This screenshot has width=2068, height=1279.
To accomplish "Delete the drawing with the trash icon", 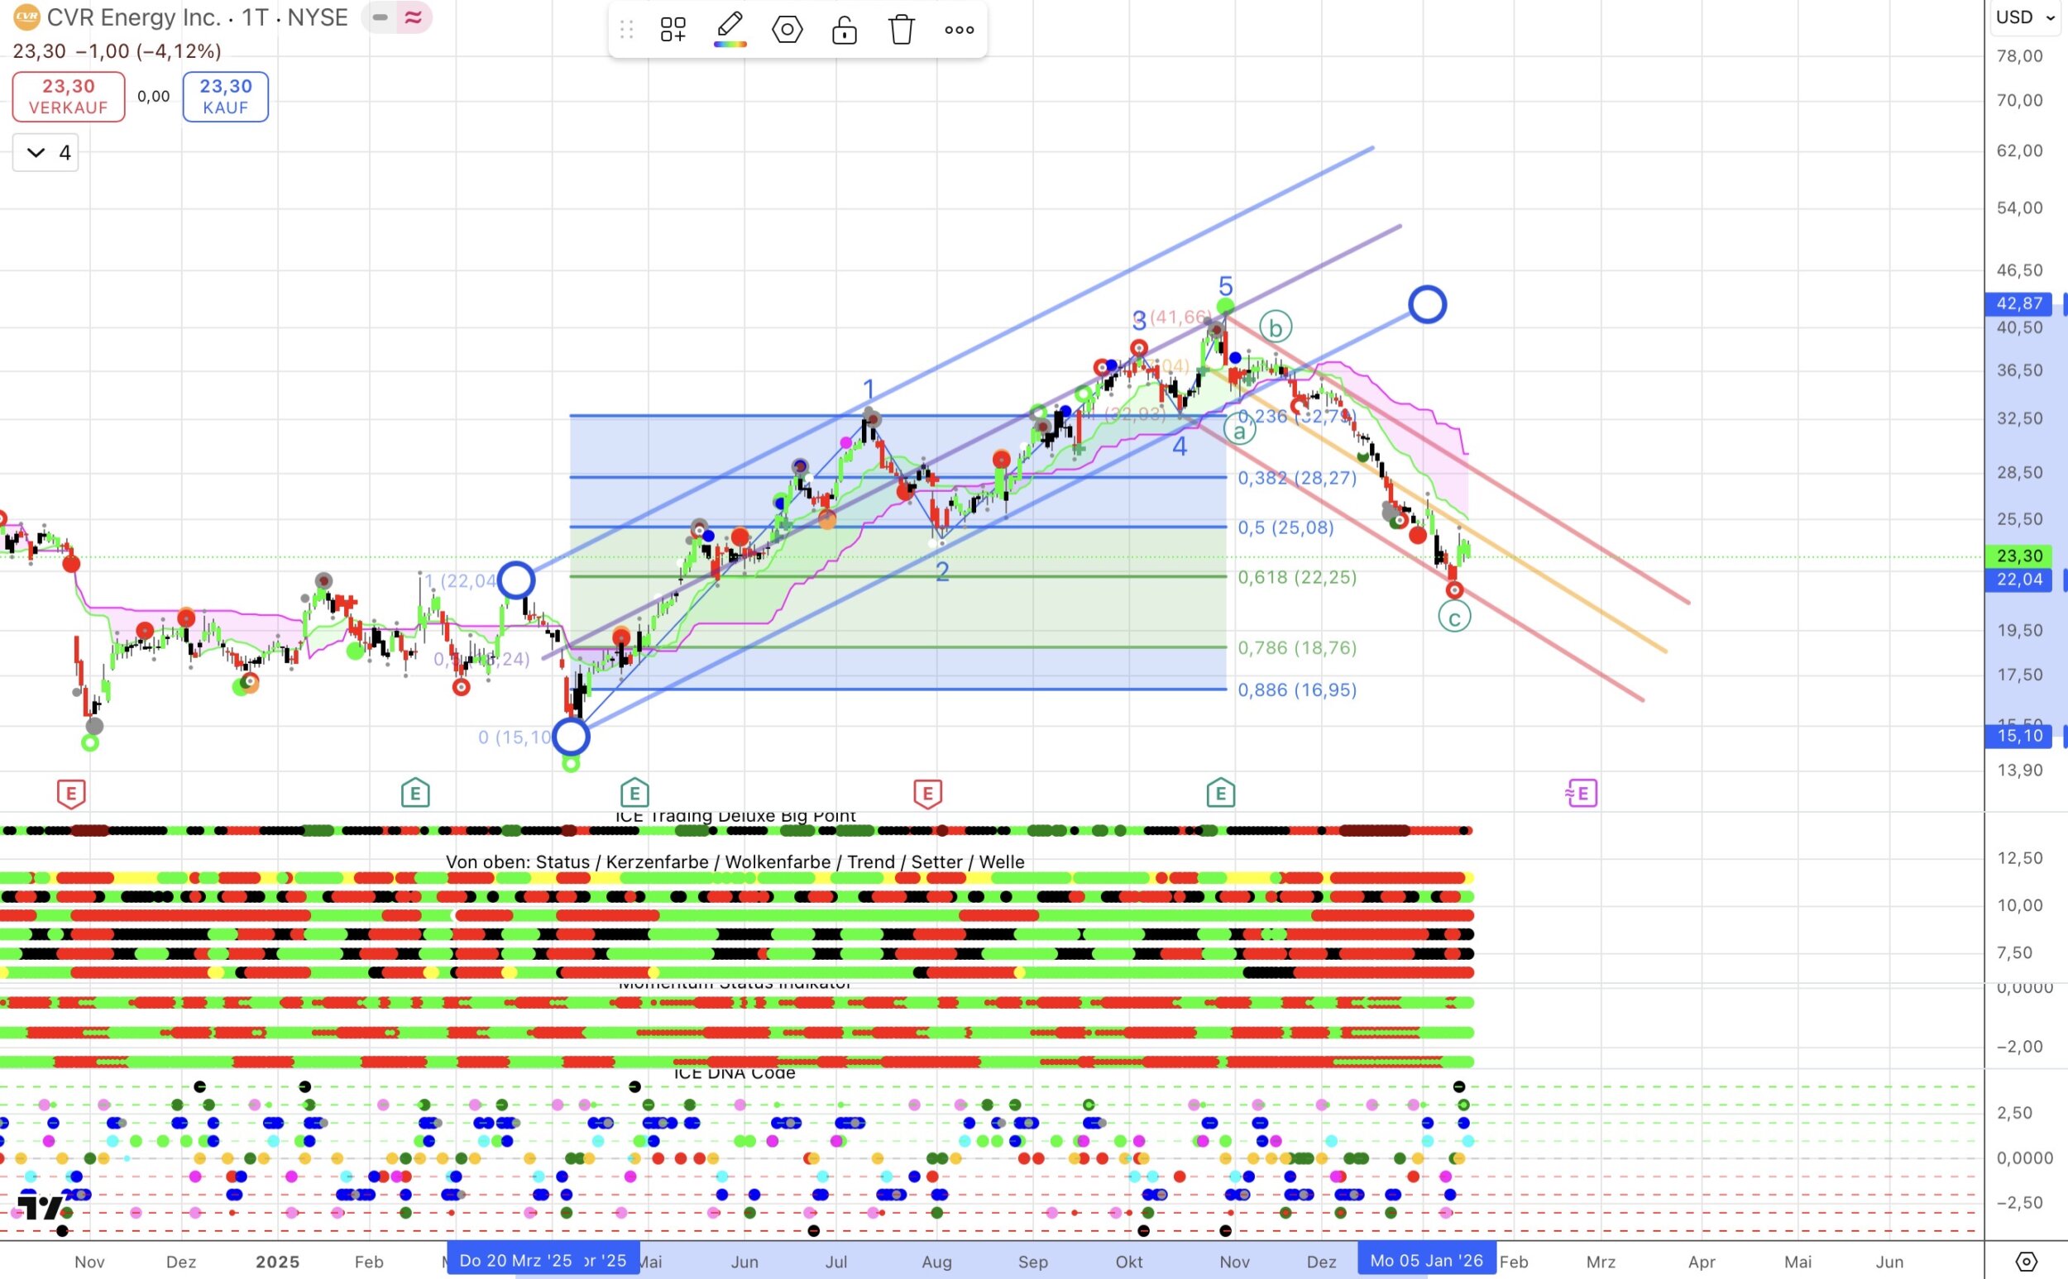I will pyautogui.click(x=901, y=30).
